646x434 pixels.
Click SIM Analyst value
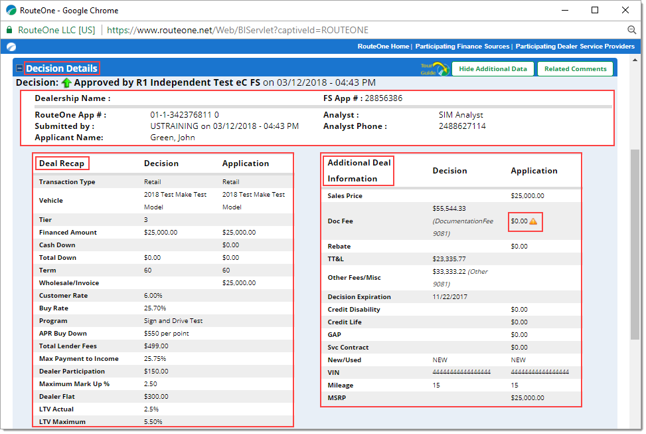[461, 115]
